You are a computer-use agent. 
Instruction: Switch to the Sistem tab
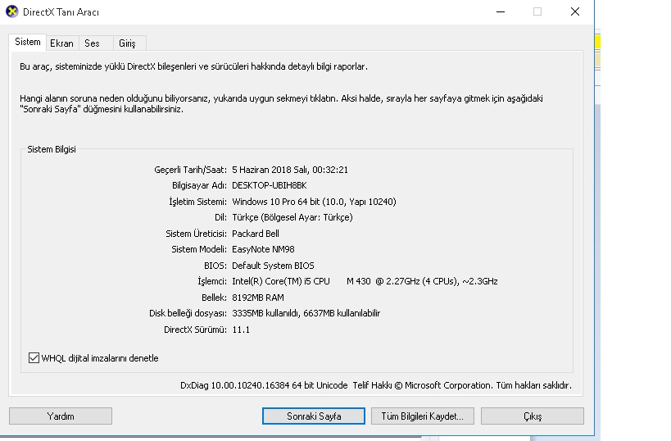click(27, 42)
